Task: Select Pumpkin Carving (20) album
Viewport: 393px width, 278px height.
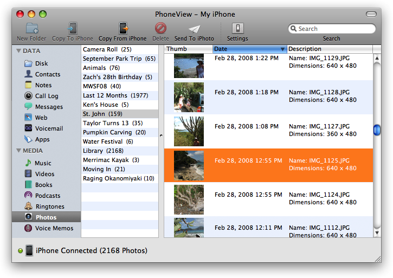Action: (120, 132)
